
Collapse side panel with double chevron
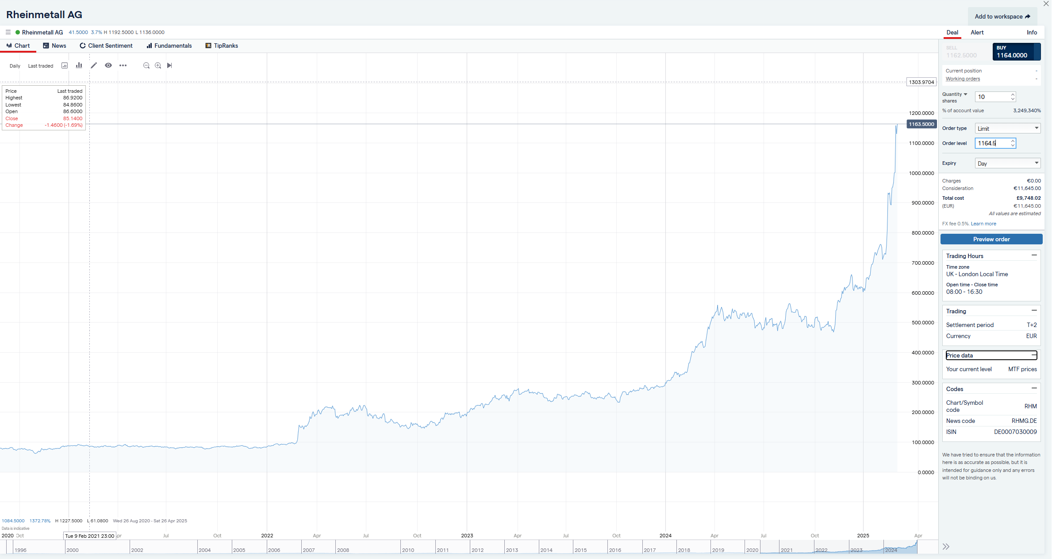coord(946,547)
